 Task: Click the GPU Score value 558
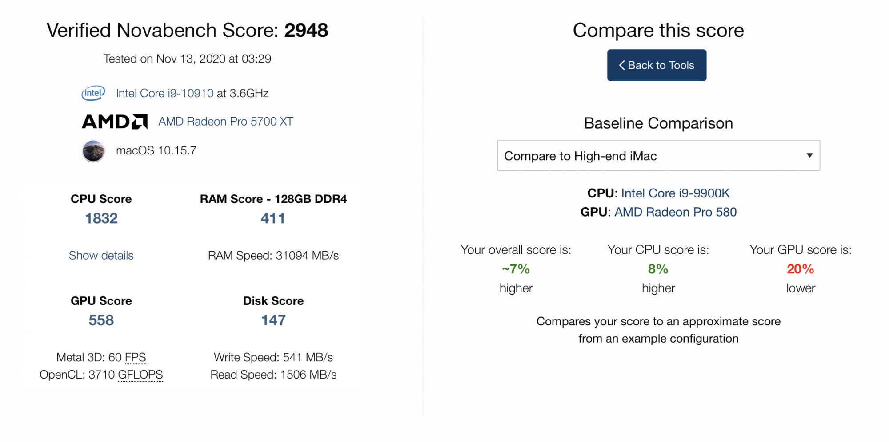(x=101, y=320)
